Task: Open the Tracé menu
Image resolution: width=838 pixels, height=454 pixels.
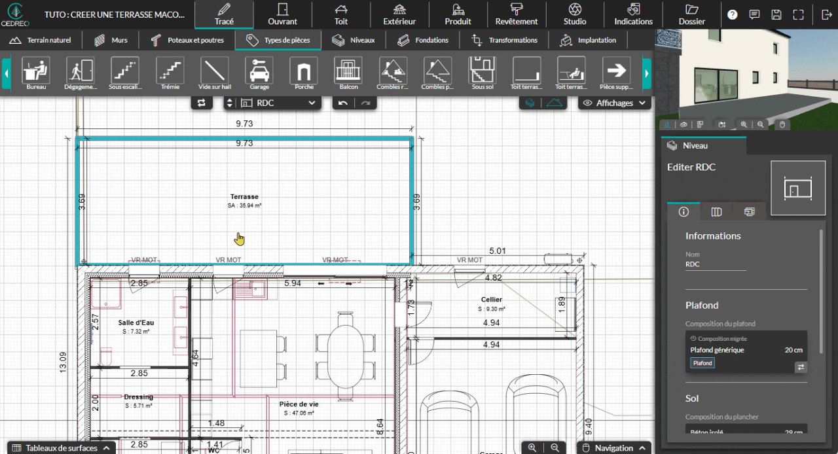Action: click(224, 14)
